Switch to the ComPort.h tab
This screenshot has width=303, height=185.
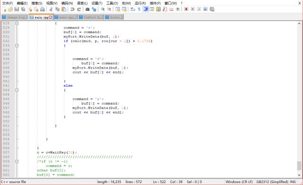tap(91, 17)
